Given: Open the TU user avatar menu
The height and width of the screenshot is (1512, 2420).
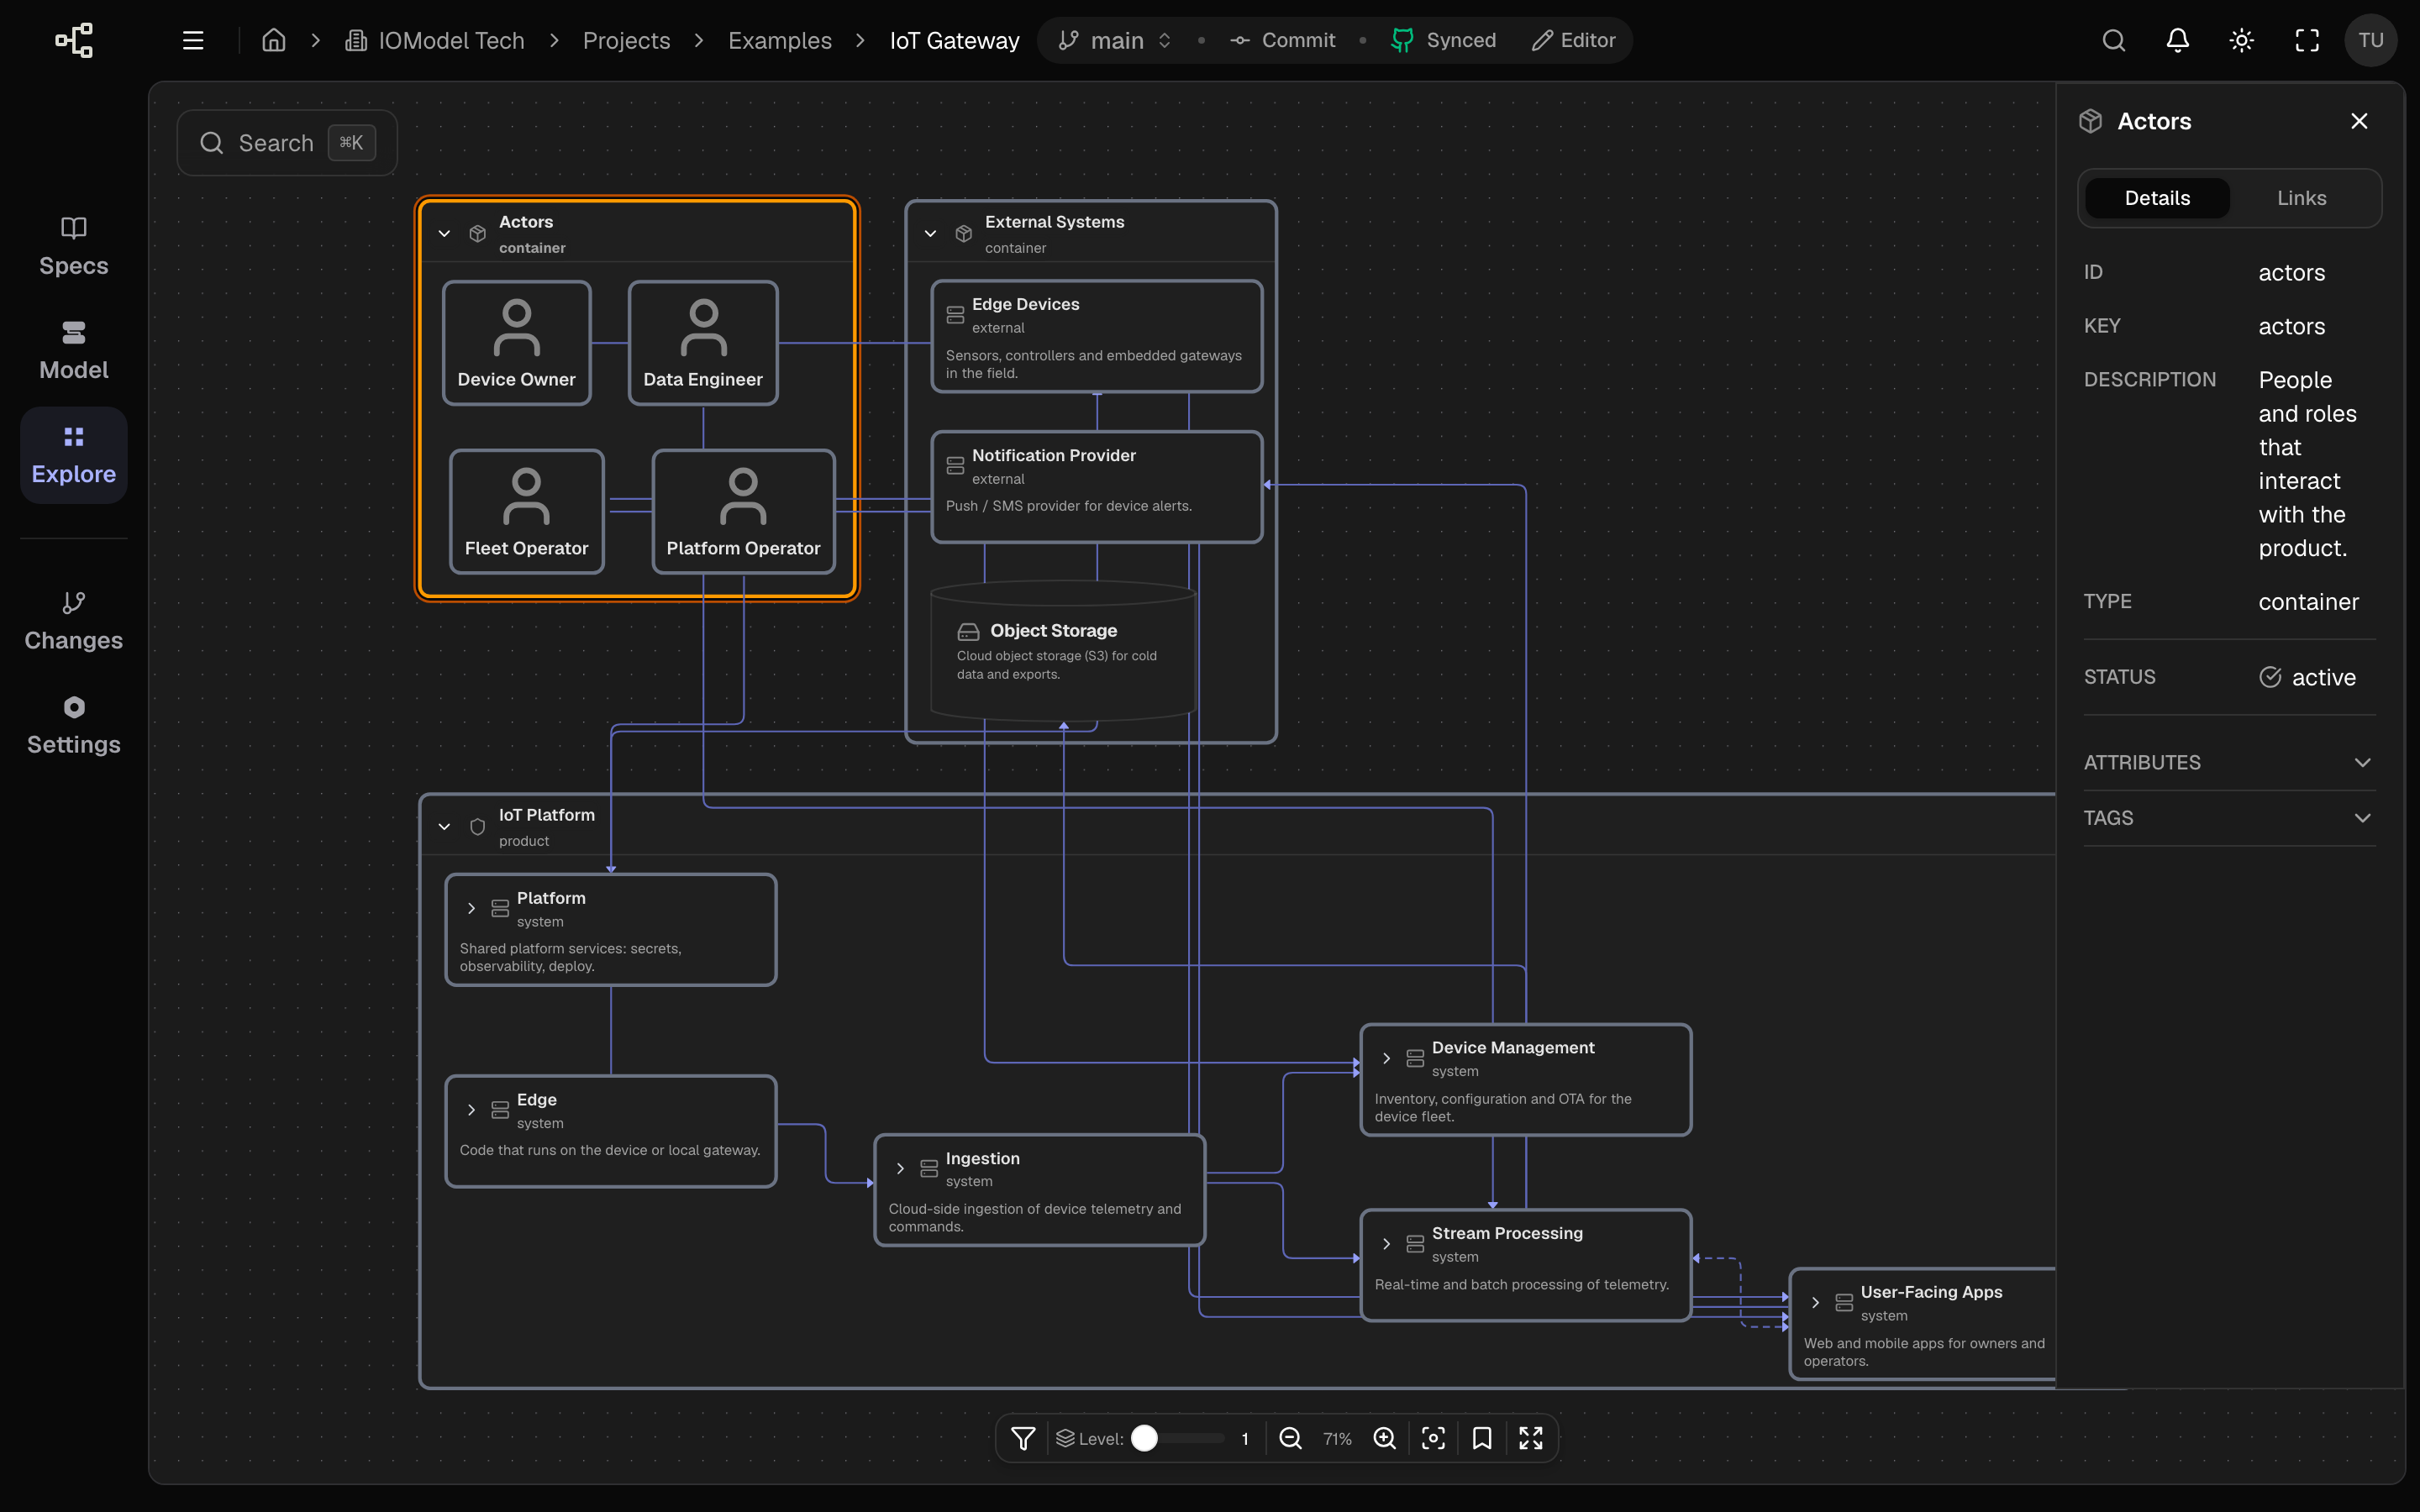Looking at the screenshot, I should pos(2370,40).
